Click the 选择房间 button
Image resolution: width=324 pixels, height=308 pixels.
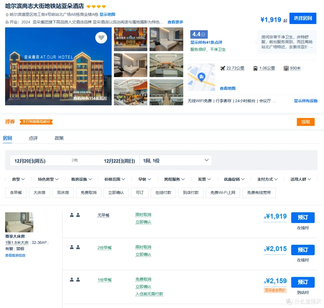303,18
